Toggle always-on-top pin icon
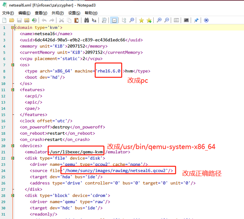Image resolution: width=244 pixels, height=219 pixels. click(196, 20)
